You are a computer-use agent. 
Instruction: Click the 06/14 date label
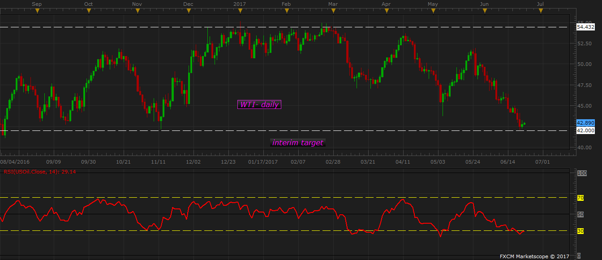click(x=508, y=161)
